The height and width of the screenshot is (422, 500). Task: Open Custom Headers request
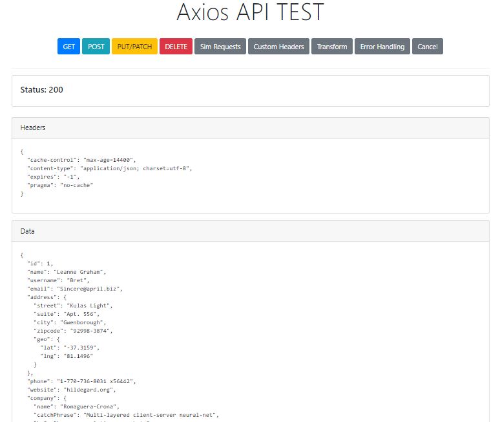point(278,47)
